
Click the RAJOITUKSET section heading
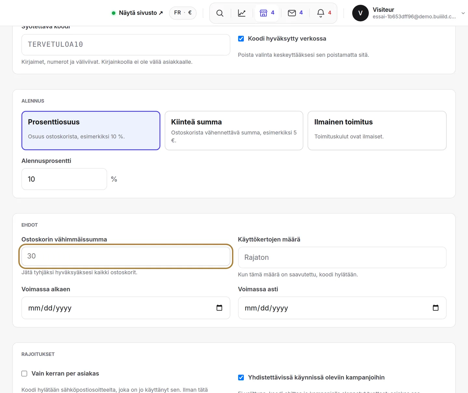click(x=38, y=354)
